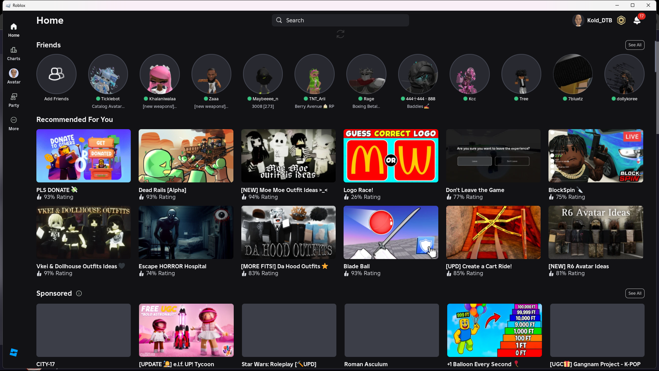
Task: Click the Add Friends icon
Action: (x=56, y=74)
